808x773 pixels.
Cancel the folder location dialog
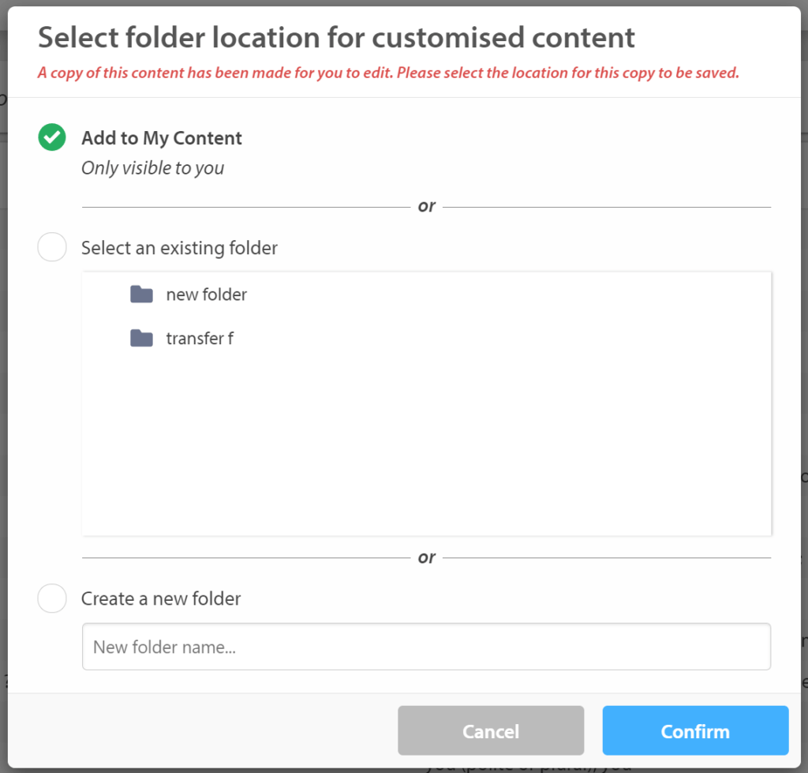491,730
